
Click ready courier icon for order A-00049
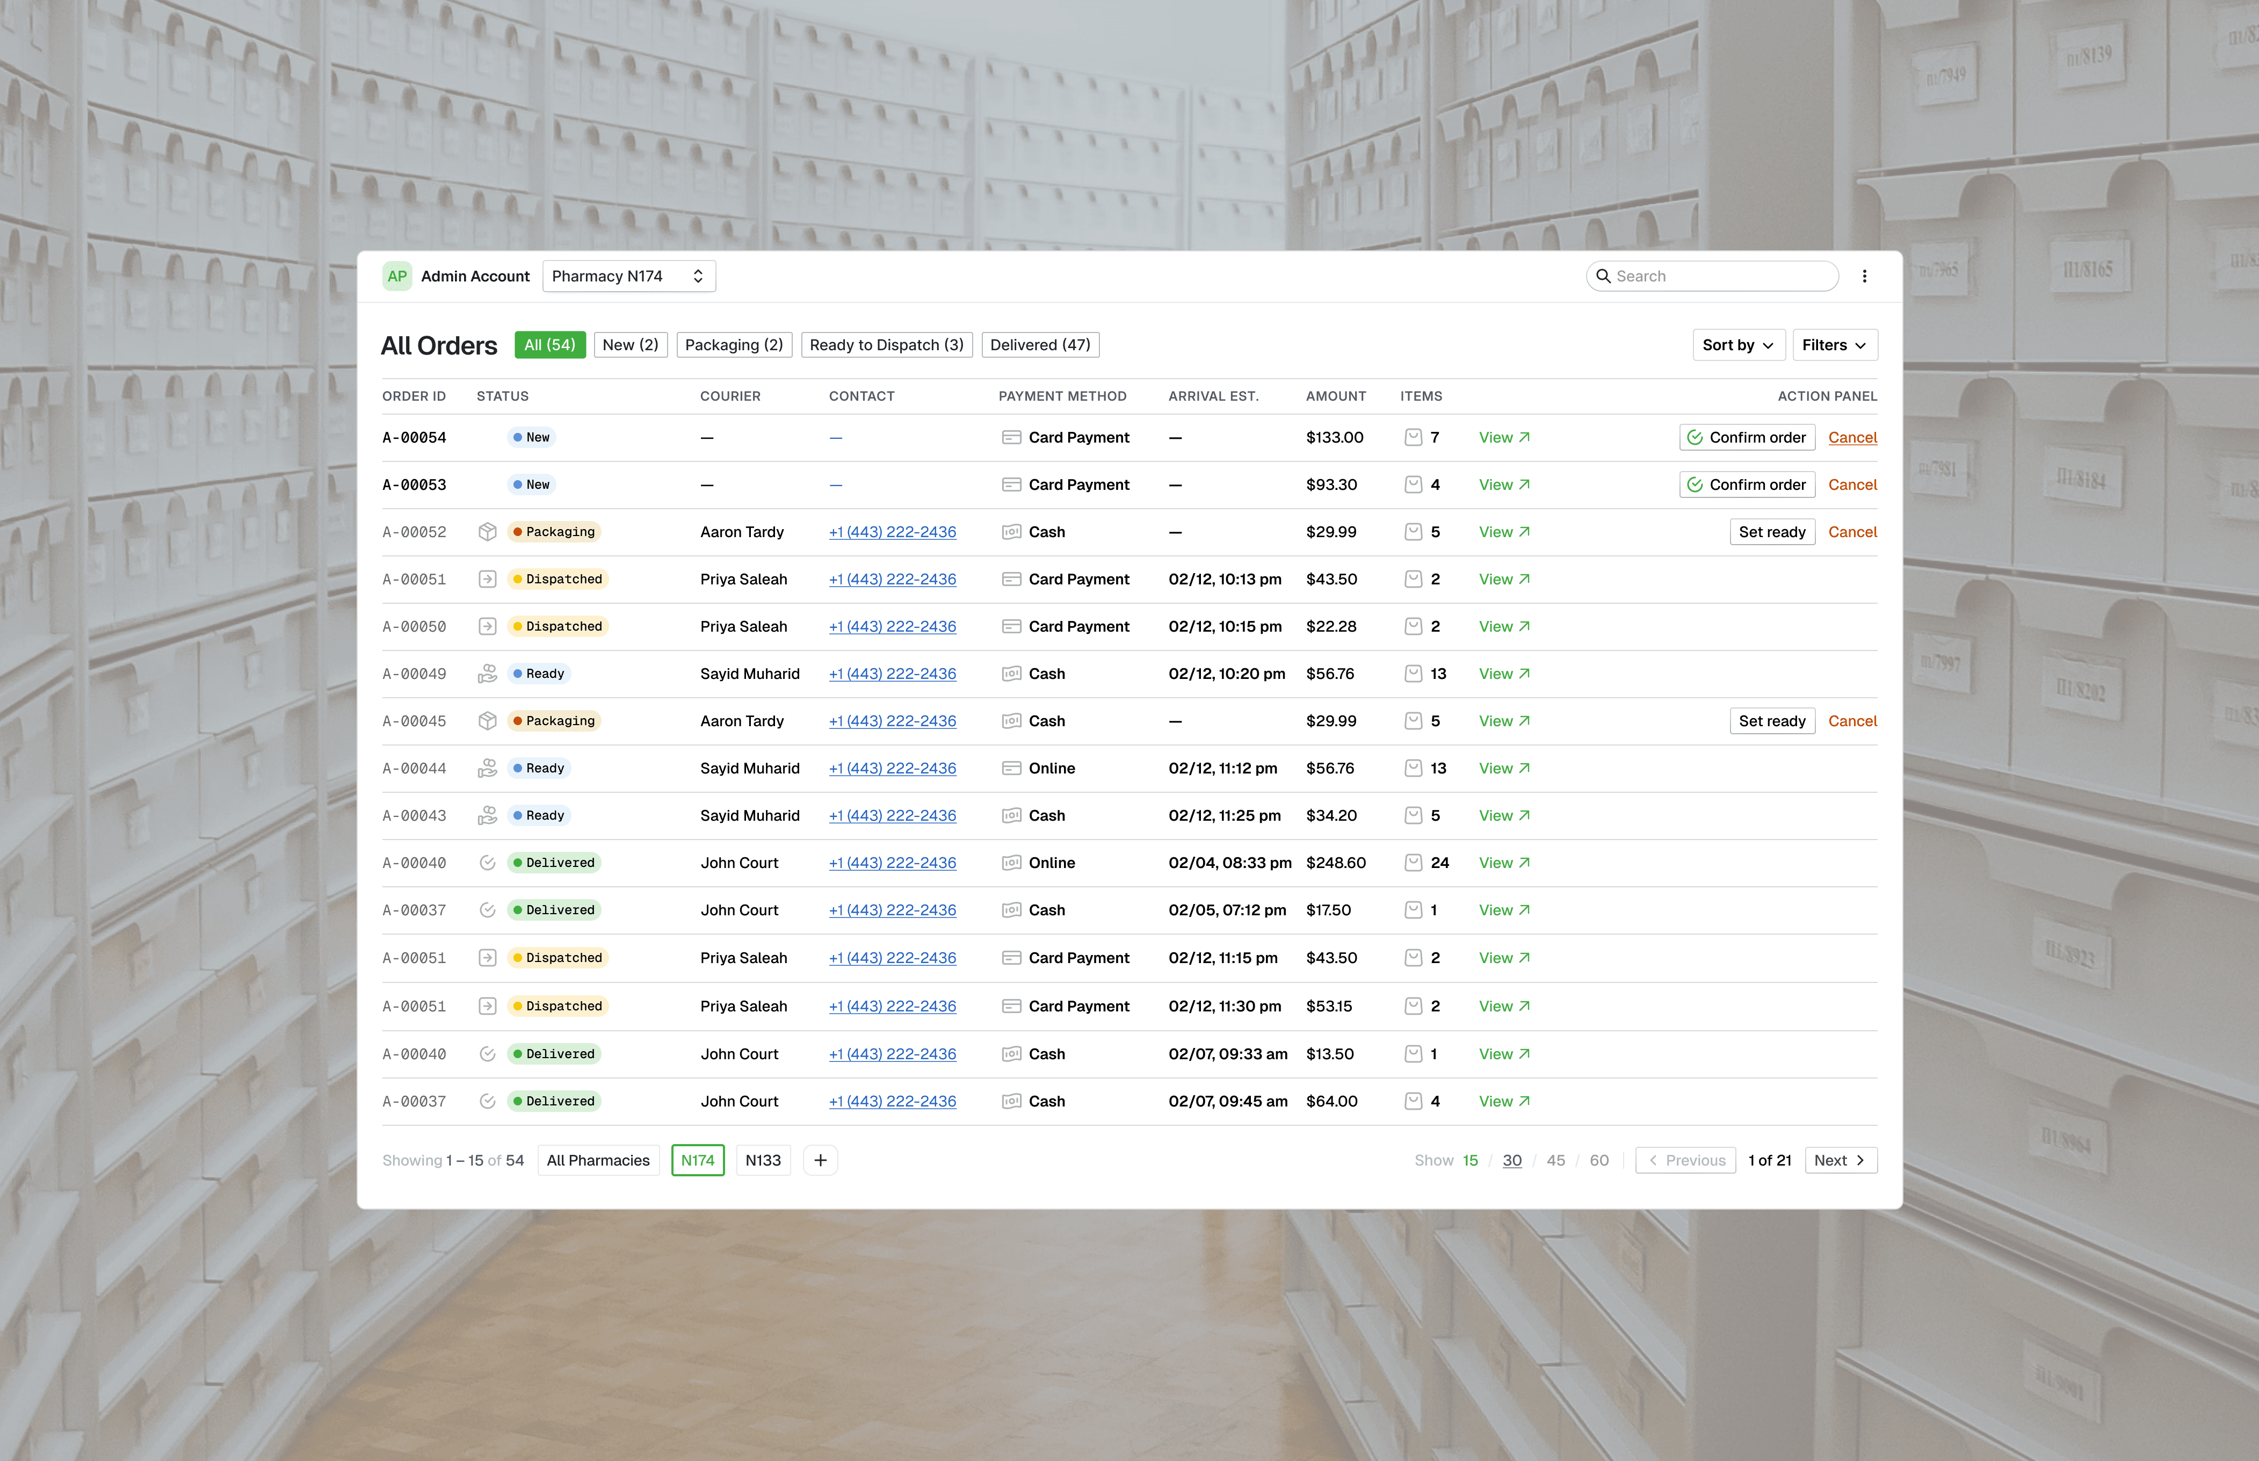click(x=488, y=674)
